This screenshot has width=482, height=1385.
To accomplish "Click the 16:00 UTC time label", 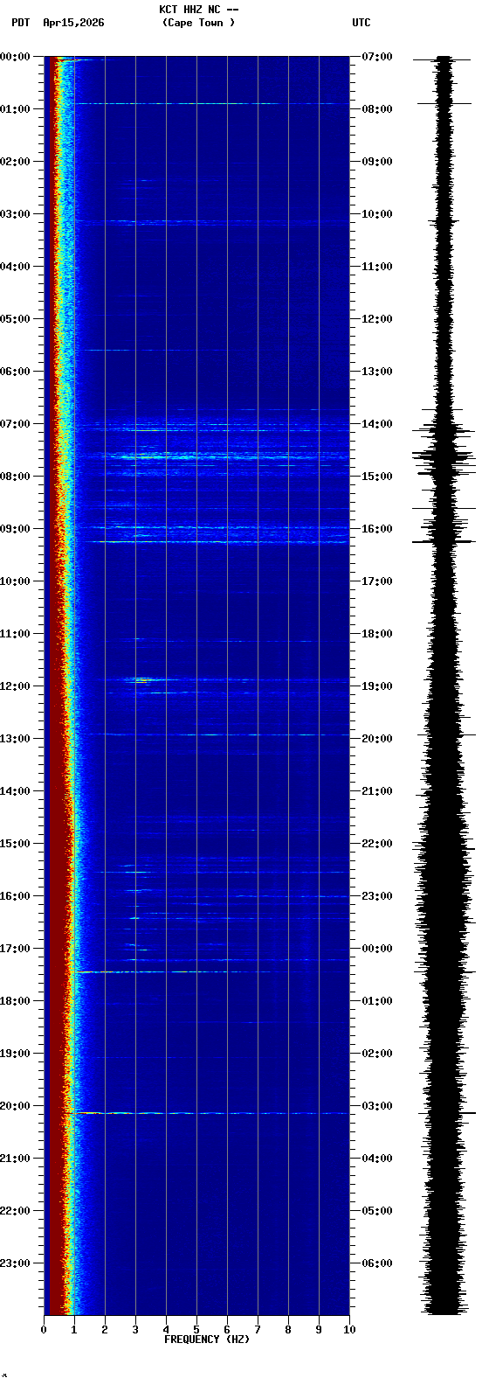I will (x=377, y=529).
